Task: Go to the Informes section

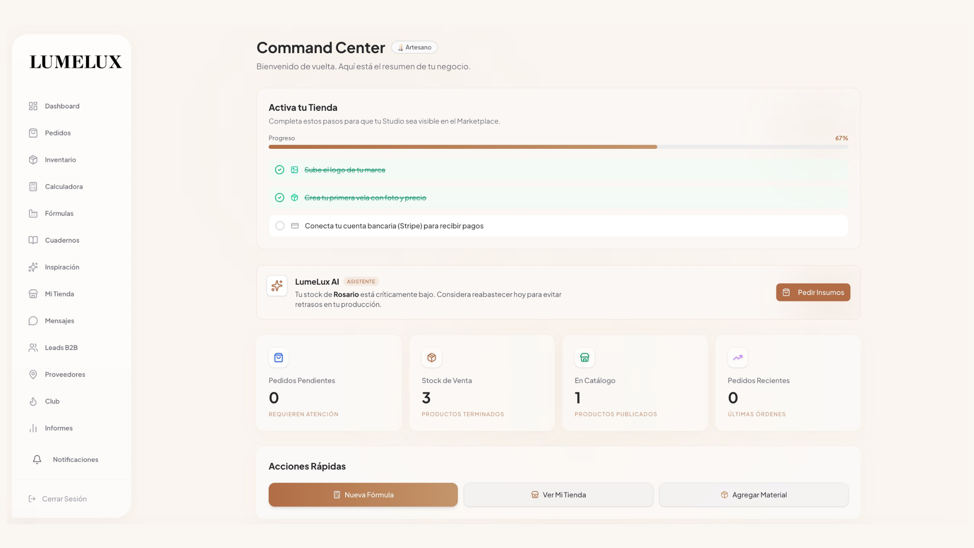Action: click(58, 428)
